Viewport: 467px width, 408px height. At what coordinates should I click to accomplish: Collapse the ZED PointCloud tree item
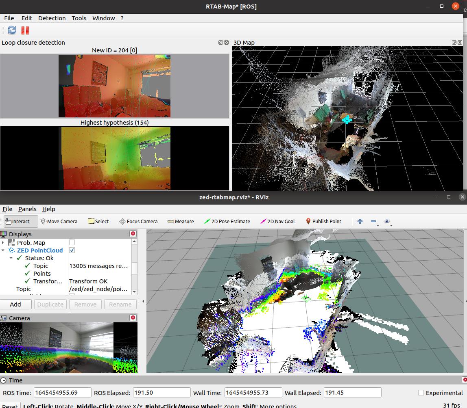tap(3, 250)
